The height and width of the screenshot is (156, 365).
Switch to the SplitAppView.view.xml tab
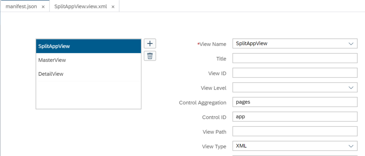(x=81, y=6)
